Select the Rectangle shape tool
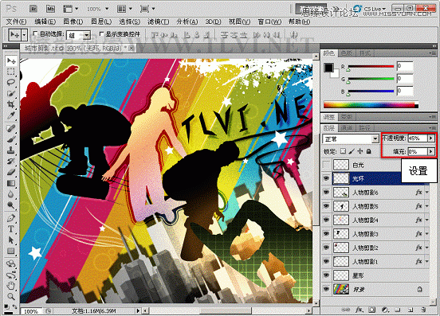440x316 pixels. tap(11, 251)
